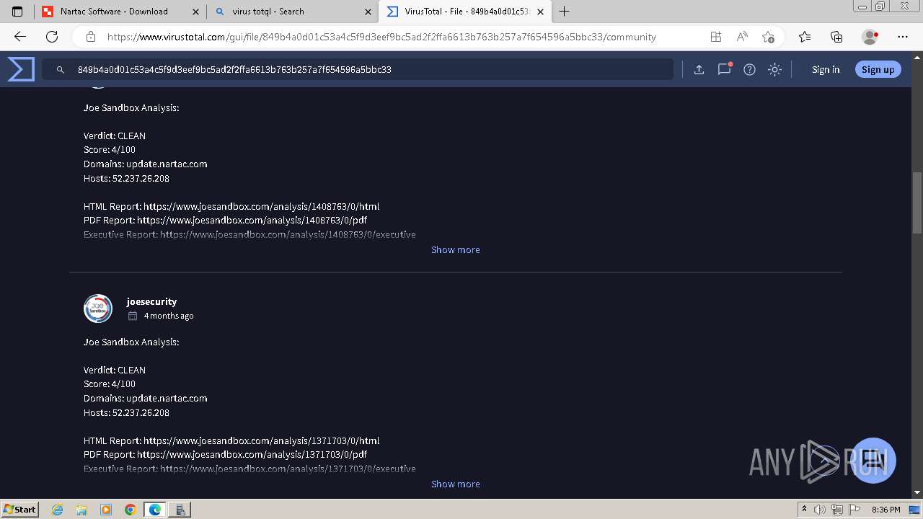Open Executive report link for analysis 1371703
Viewport: 923px width, 519px height.
[288, 469]
